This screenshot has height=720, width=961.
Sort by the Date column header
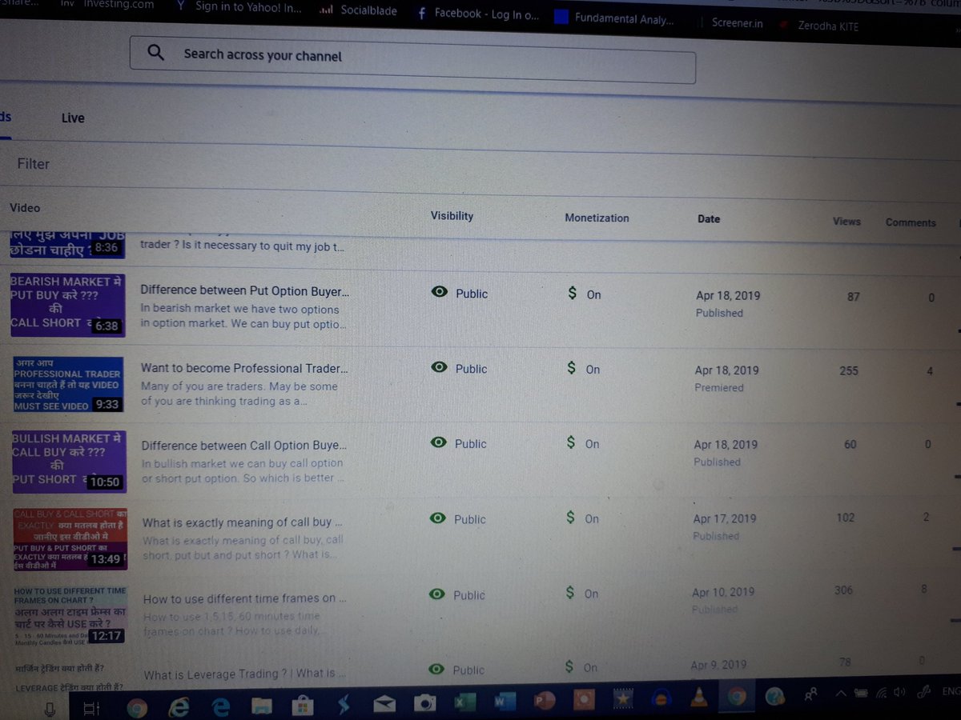click(x=709, y=218)
